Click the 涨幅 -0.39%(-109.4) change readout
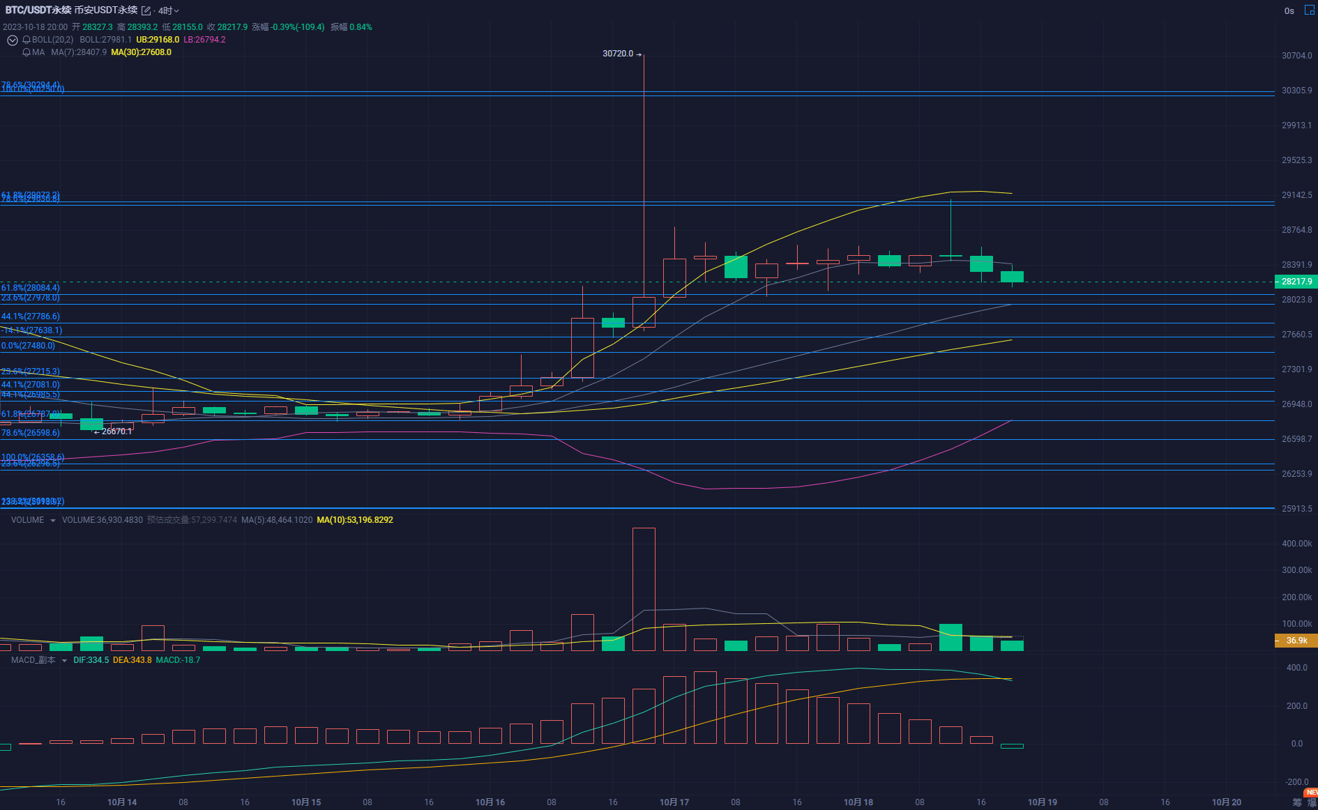The height and width of the screenshot is (810, 1318). 289,27
